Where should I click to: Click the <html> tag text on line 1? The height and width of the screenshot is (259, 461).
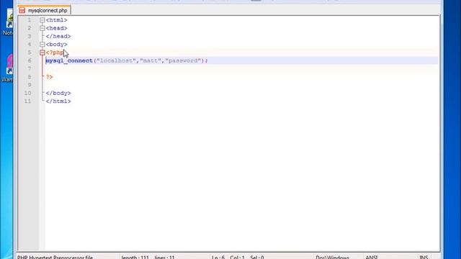(56, 20)
